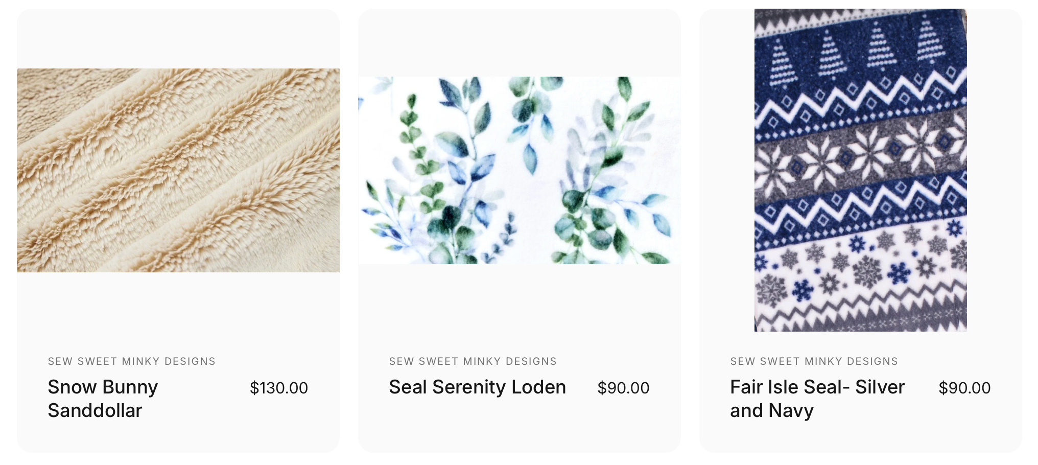Select the $130.00 price of Snow Bunny
1038x465 pixels.
pos(279,388)
